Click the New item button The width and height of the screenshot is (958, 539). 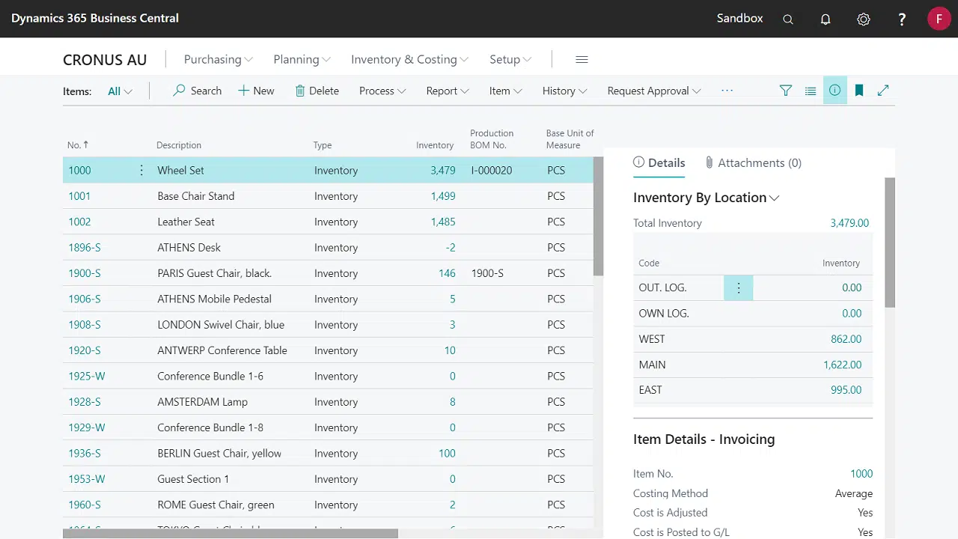[x=256, y=91]
